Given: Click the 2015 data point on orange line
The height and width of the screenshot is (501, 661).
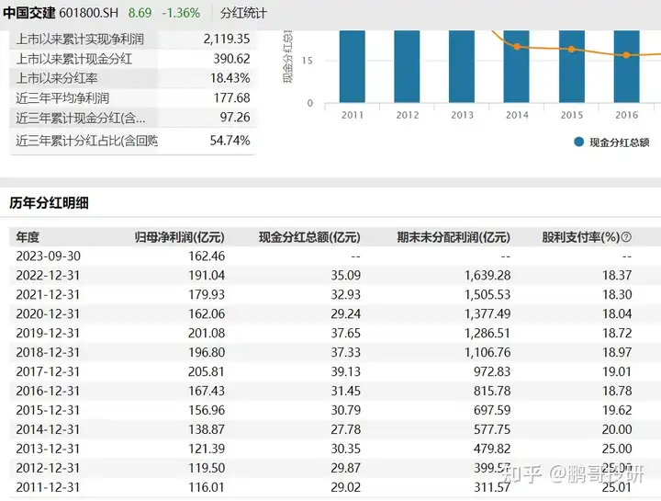Looking at the screenshot, I should coord(572,50).
